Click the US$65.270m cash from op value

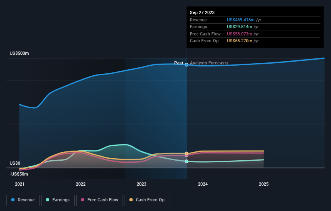239,41
